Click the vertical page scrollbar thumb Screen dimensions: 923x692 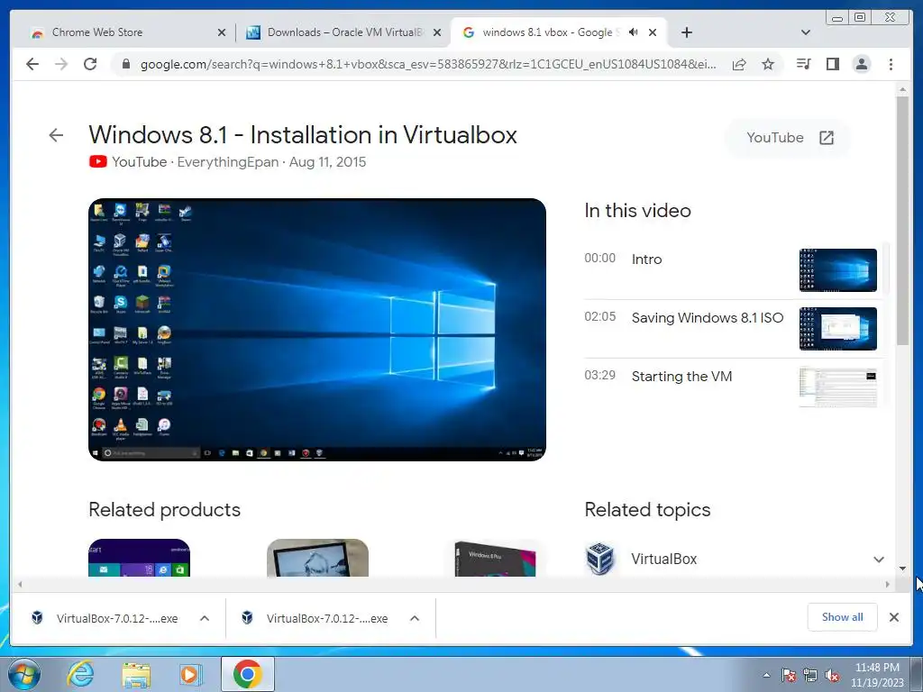[x=902, y=221]
